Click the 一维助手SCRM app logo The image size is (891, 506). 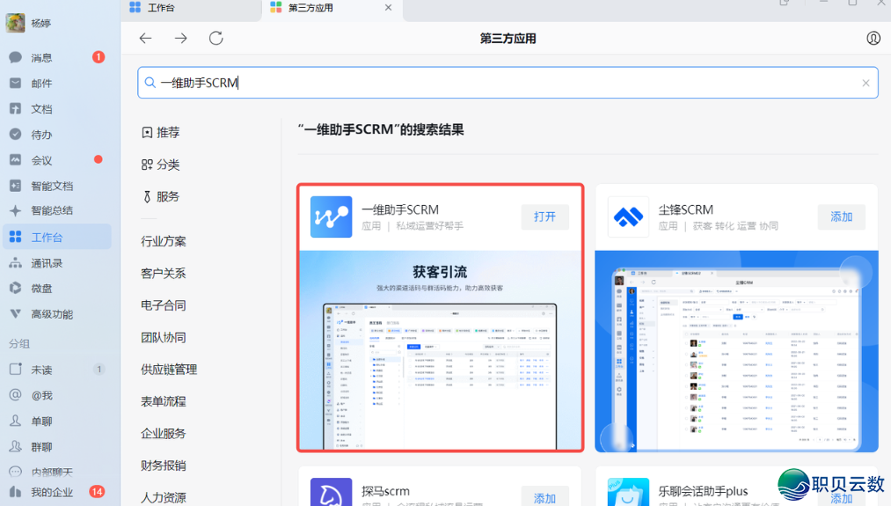click(x=332, y=216)
